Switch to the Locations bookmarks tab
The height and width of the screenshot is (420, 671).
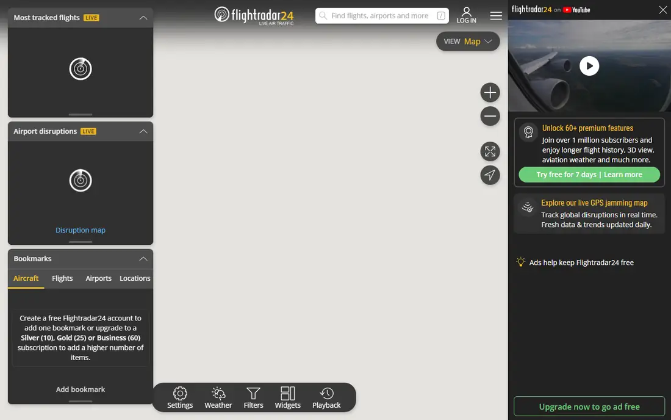click(135, 278)
